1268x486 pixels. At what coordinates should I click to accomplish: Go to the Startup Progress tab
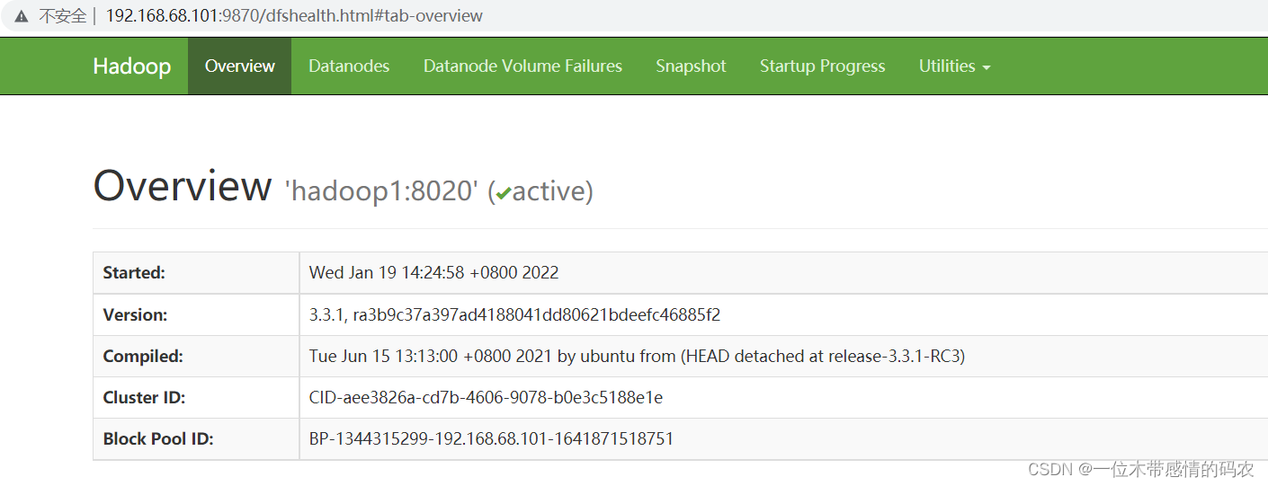point(822,66)
